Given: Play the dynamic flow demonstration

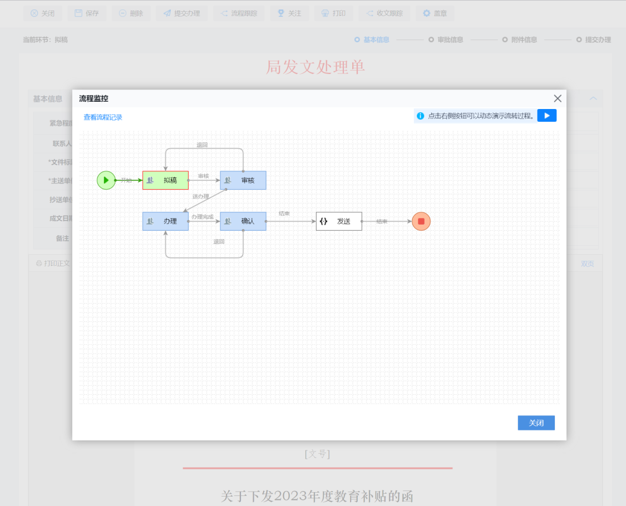Looking at the screenshot, I should [x=546, y=116].
